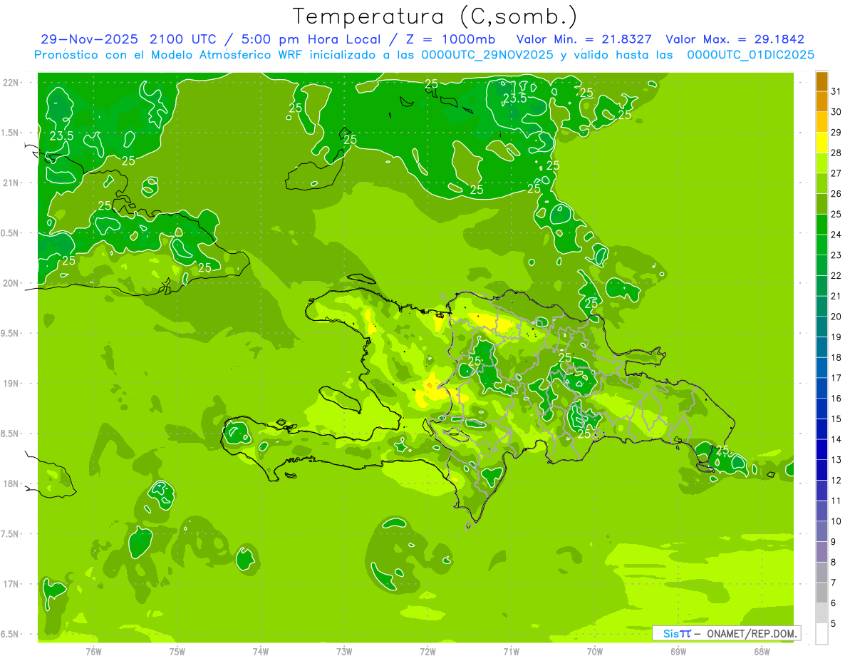Screen dimensions: 855x661
Task: Click the legend value "27"
Action: point(836,173)
